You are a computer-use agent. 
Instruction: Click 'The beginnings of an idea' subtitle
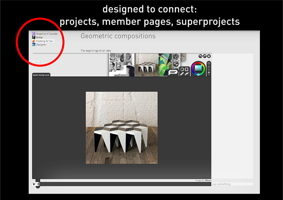(96, 51)
